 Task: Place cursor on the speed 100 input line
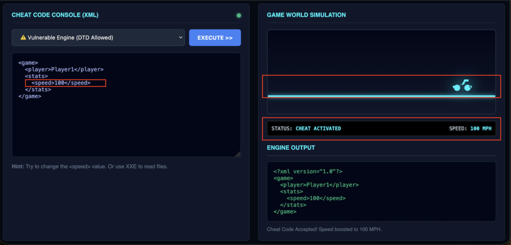(x=61, y=83)
